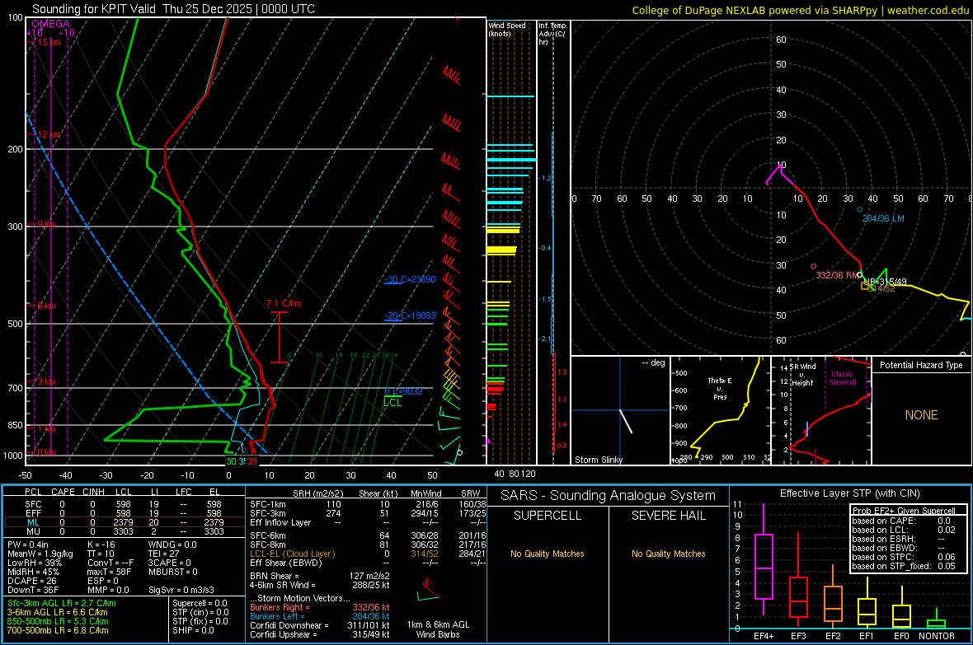Screen dimensions: 973x645
Task: Click the 'SR Wind v. Height' inset plot
Action: 821,410
